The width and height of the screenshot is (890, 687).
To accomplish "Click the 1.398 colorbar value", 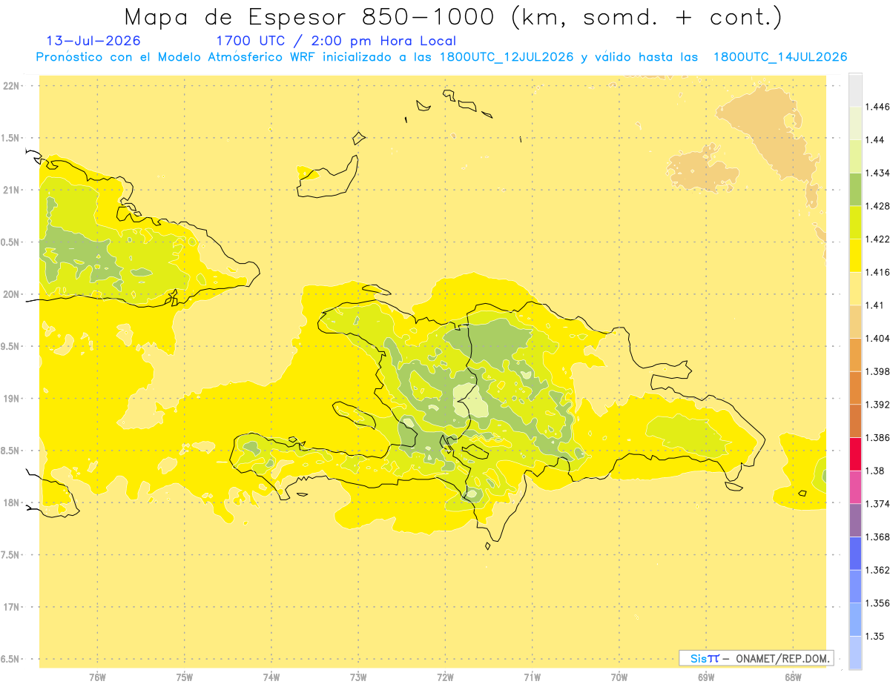I will [x=877, y=372].
